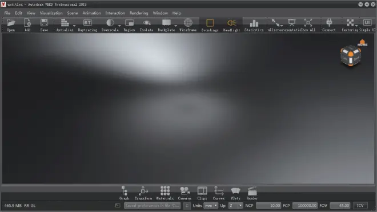The image size is (377, 212).
Task: Open Fullscreen dropdown arrow
Action: coord(281,26)
